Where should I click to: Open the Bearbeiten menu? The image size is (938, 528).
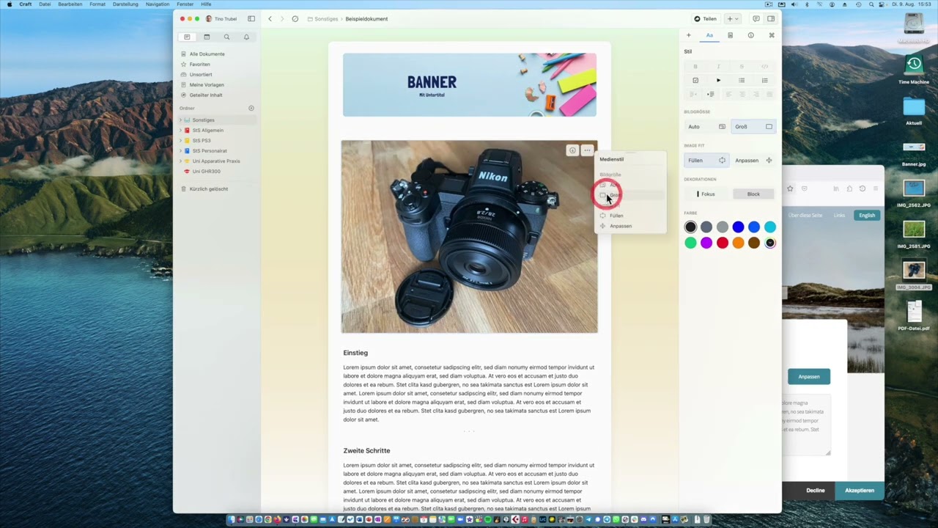click(x=70, y=4)
